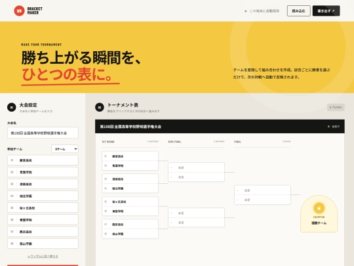Click the tournament title in the black bracket bar
354x266 pixels.
pyautogui.click(x=130, y=127)
